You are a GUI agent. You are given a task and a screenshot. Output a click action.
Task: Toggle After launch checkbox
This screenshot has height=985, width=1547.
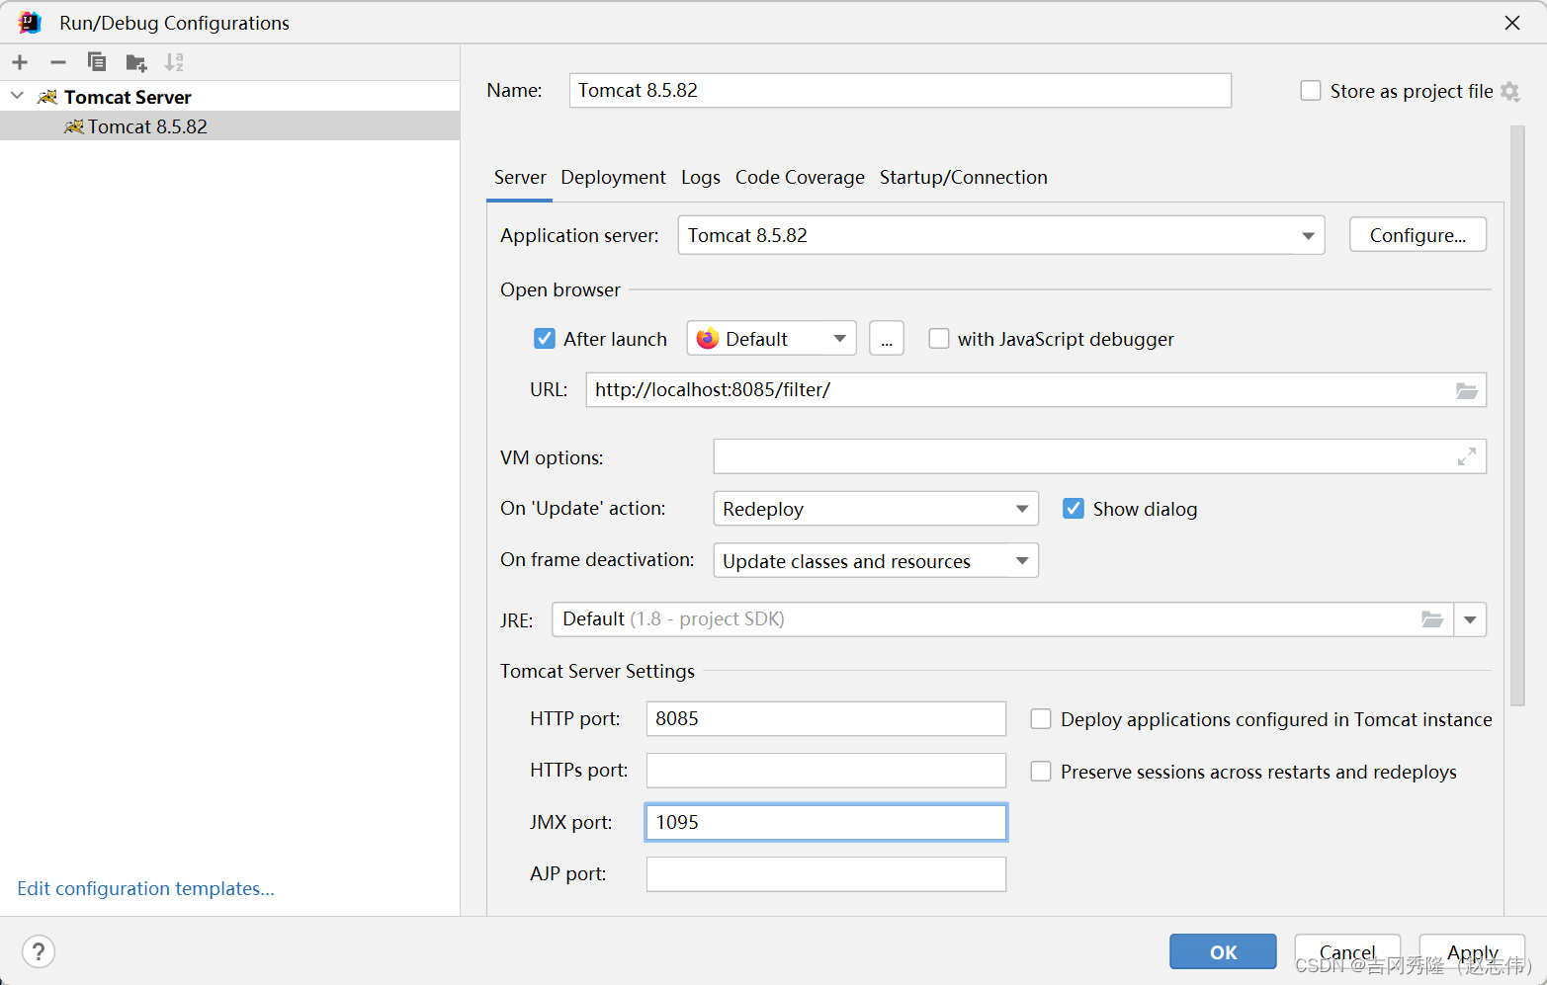click(x=545, y=339)
